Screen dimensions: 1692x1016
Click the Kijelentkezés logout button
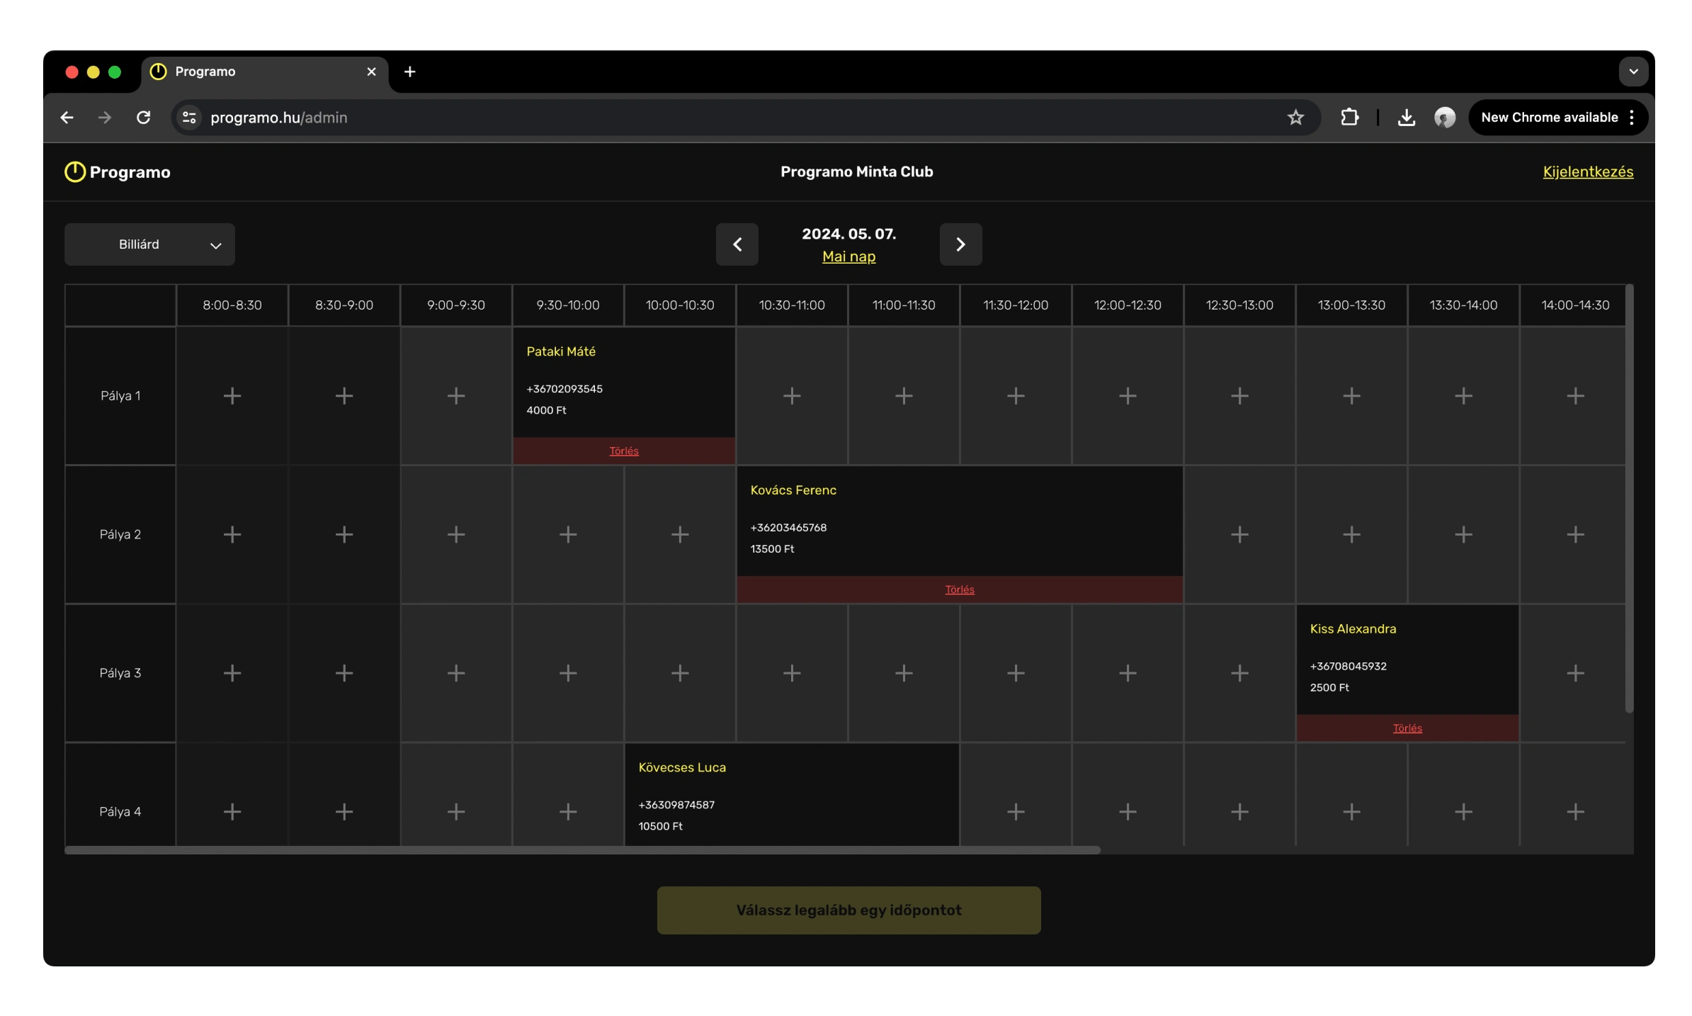[1588, 171]
